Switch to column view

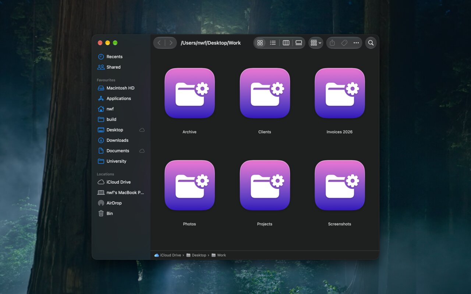tap(286, 43)
